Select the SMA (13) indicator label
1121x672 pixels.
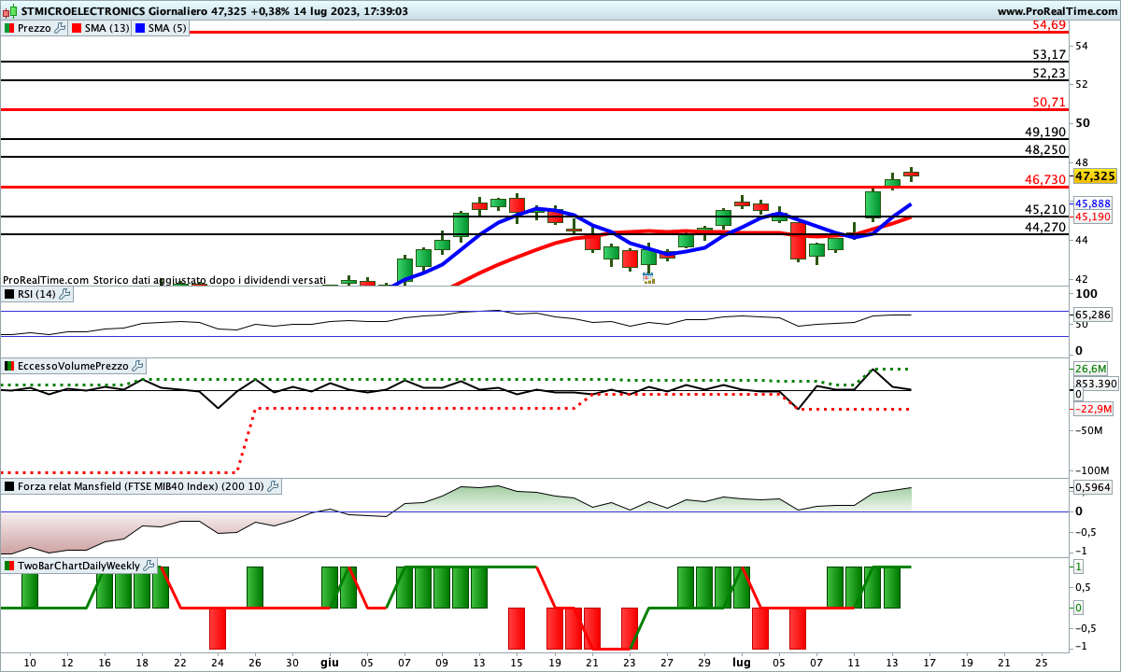point(106,28)
